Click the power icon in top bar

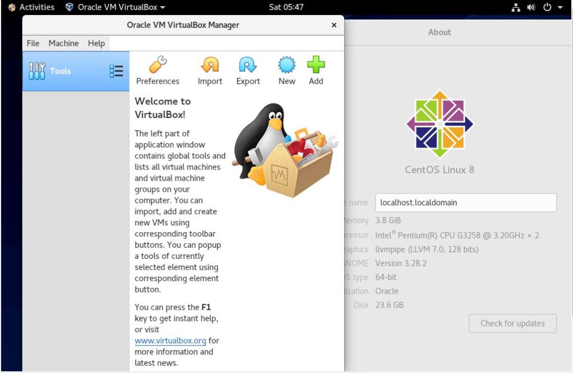(x=547, y=7)
